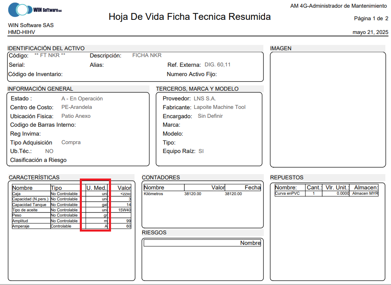This screenshot has height=285, width=391.
Task: Click the 'INFORMACIÓN GENERAL' section heading
Action: pos(40,89)
